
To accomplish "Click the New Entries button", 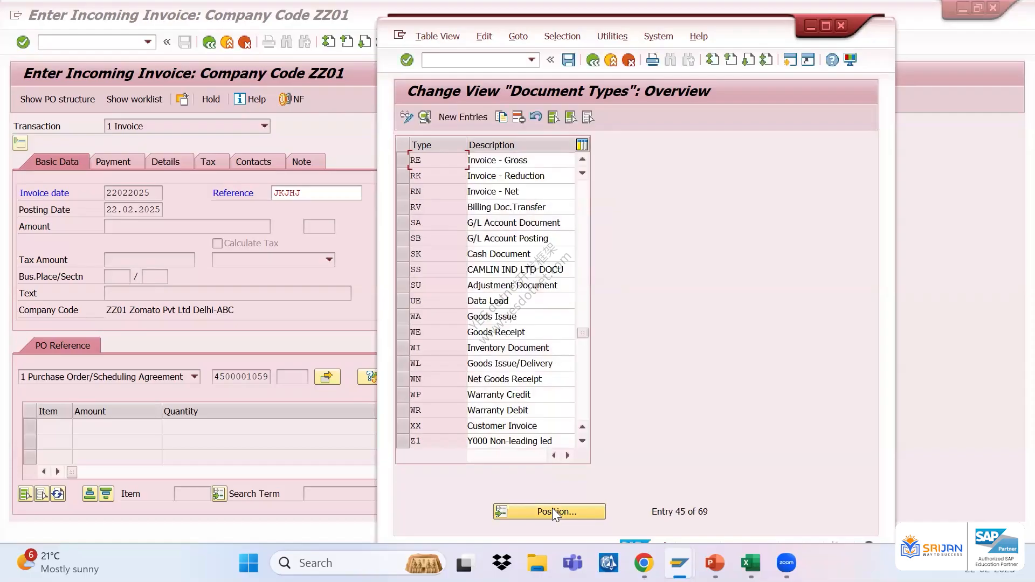I will (463, 117).
